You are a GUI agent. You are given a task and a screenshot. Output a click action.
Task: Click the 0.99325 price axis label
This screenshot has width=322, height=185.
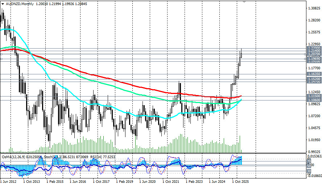tap(314, 152)
